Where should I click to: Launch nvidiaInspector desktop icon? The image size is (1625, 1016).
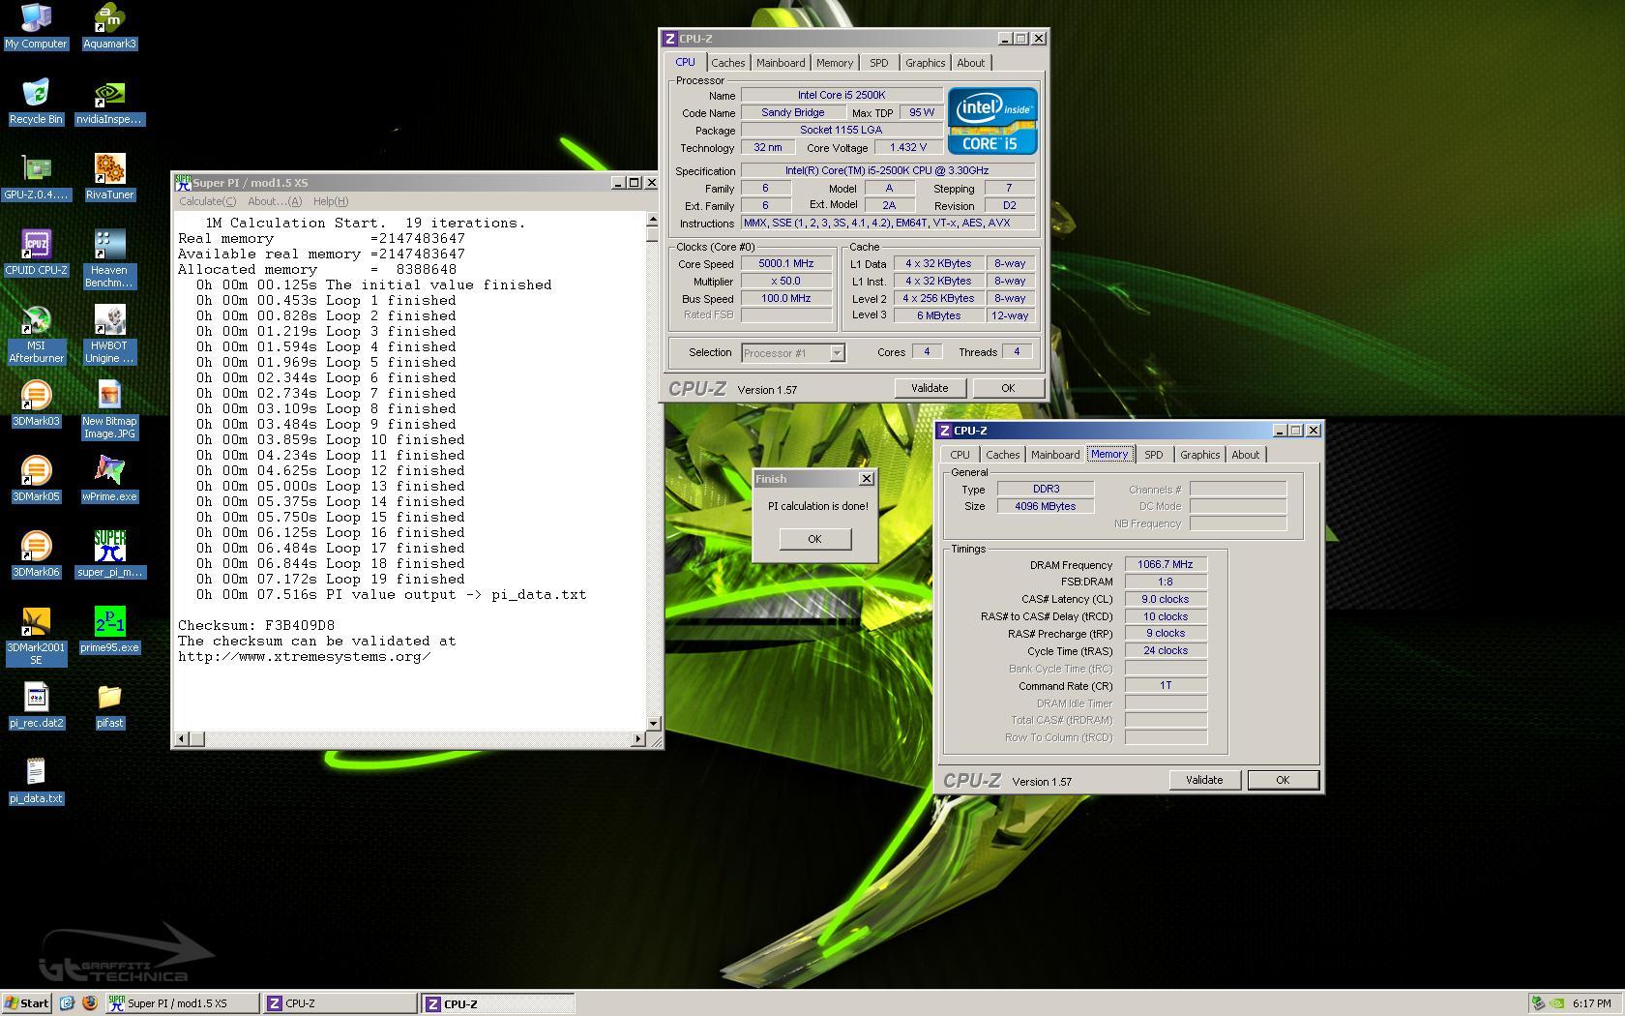(x=109, y=102)
